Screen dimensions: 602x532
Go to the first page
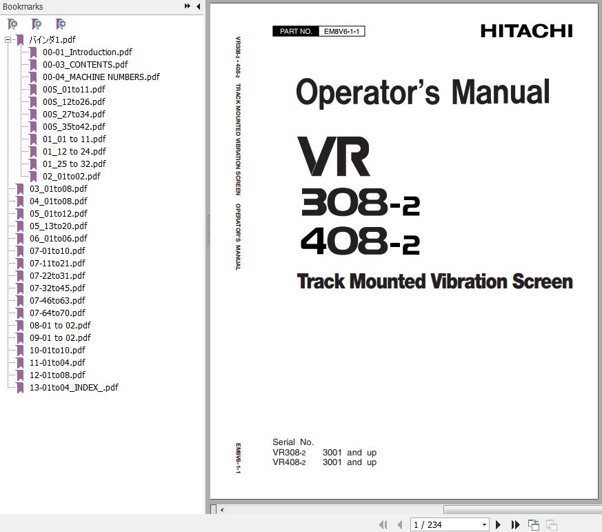coord(383,524)
